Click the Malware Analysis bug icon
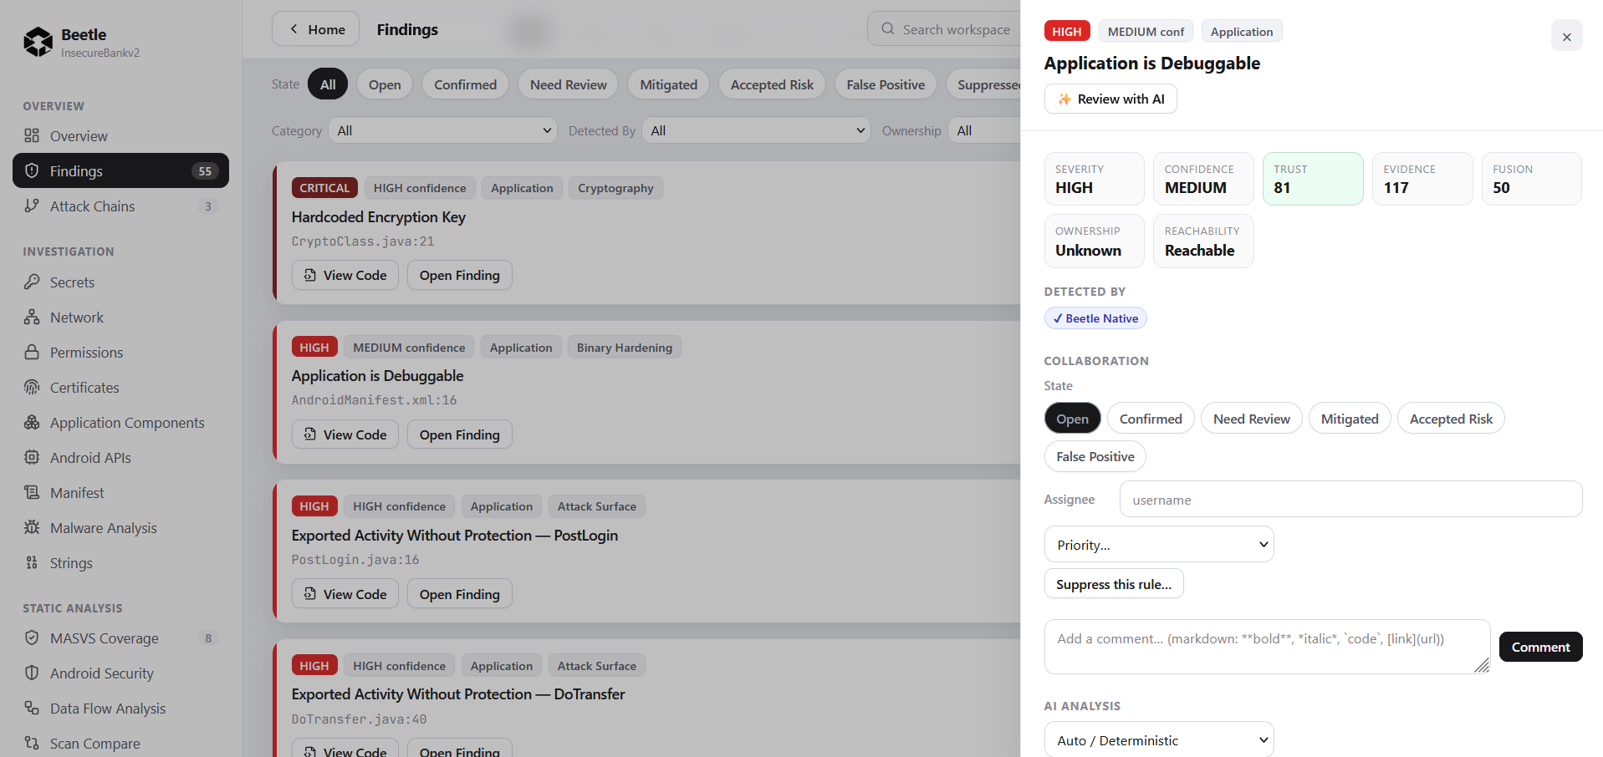1603x757 pixels. (32, 527)
